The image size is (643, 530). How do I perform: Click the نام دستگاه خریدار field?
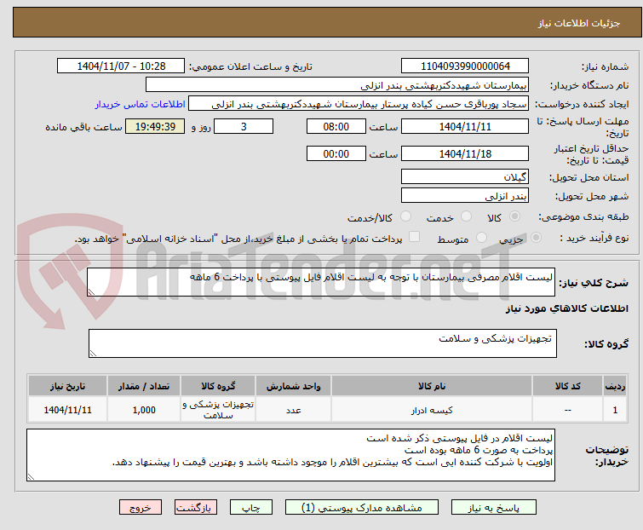tap(337, 85)
